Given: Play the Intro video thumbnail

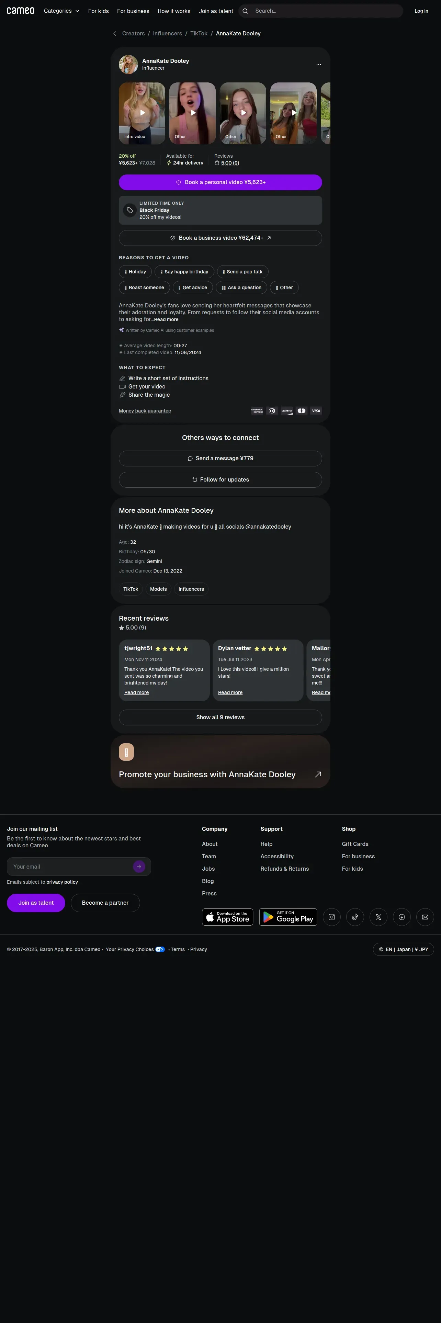Looking at the screenshot, I should [142, 113].
